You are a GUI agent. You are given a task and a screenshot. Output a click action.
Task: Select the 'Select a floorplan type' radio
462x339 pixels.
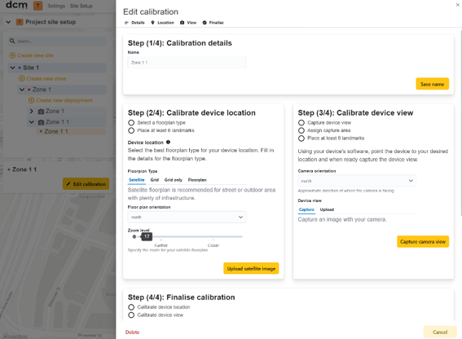131,122
